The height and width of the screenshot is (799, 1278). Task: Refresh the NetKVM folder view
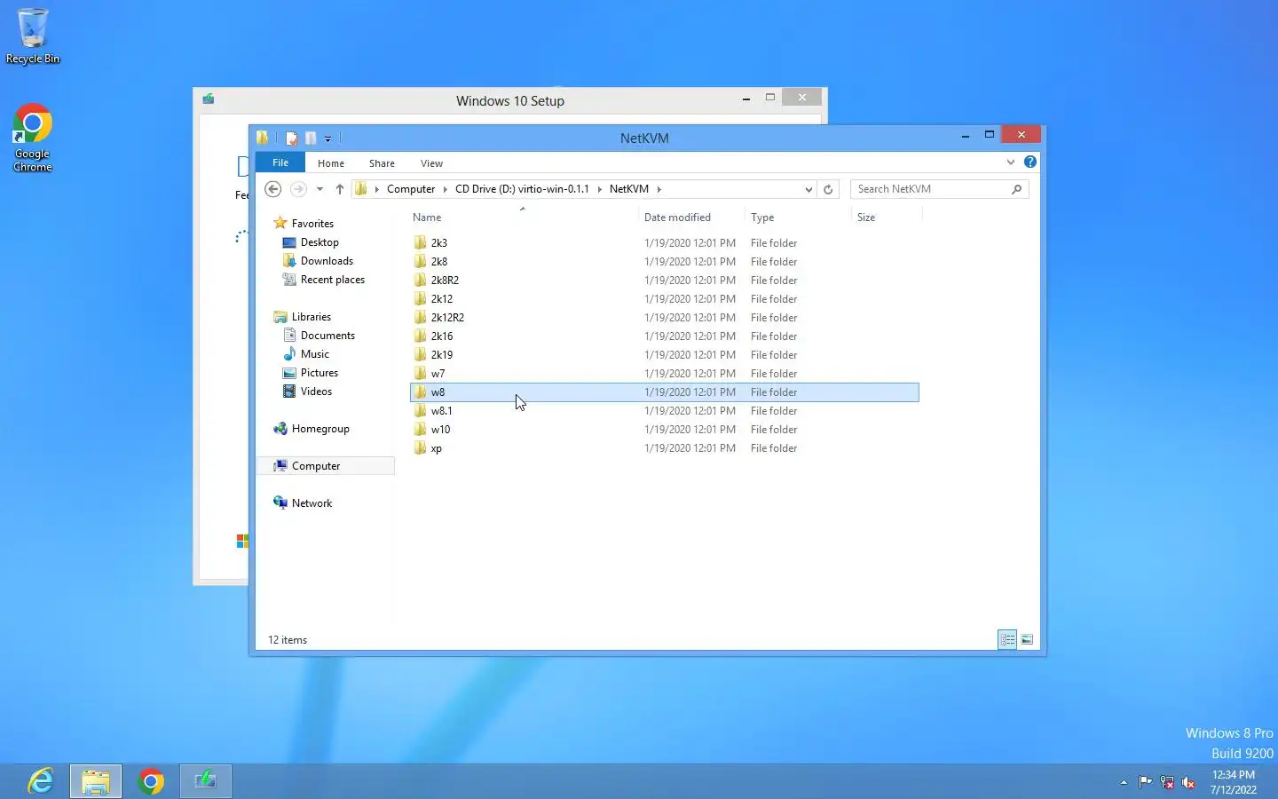click(x=828, y=189)
